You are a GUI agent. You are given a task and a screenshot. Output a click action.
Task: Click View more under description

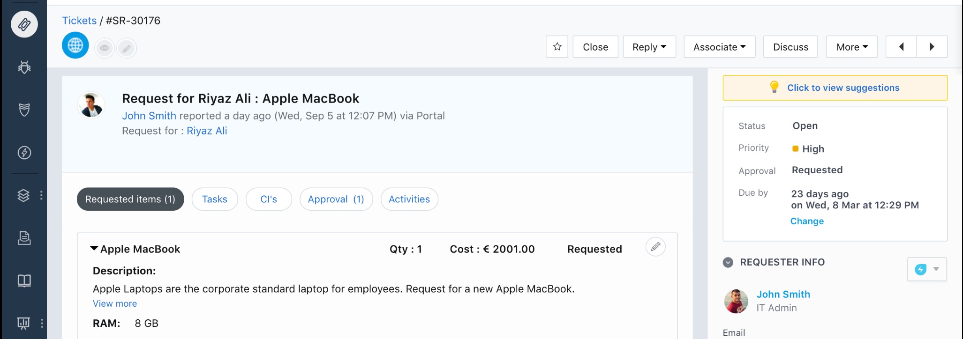tap(115, 303)
